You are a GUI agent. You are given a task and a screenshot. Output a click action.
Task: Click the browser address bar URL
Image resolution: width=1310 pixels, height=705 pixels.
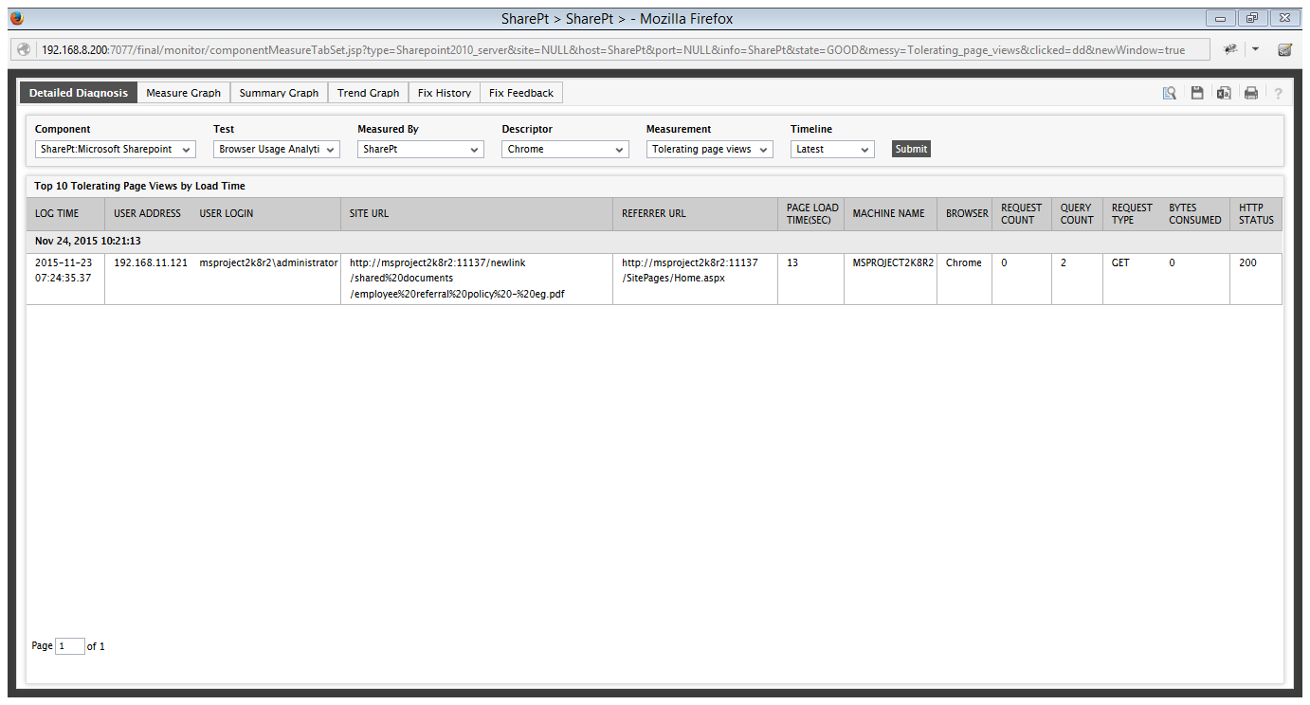click(612, 49)
